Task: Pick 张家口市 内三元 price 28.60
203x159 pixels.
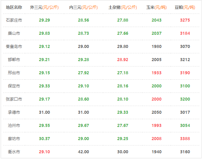Action: 83,99
